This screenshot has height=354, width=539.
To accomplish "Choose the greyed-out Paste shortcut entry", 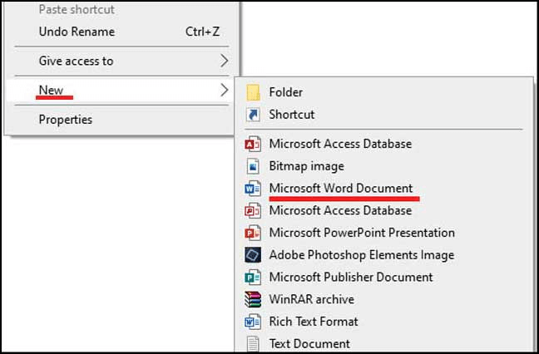I will point(122,10).
